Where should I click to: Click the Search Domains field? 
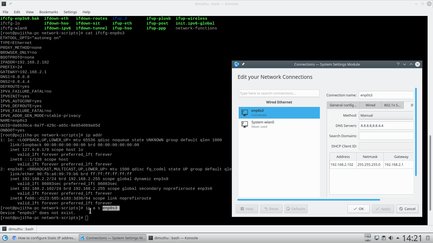386,136
